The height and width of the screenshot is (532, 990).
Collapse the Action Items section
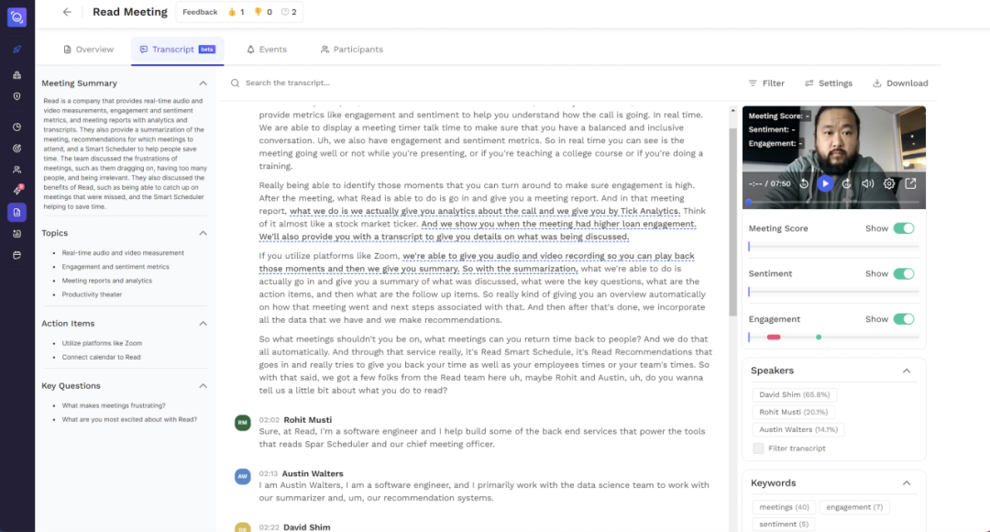click(x=203, y=324)
